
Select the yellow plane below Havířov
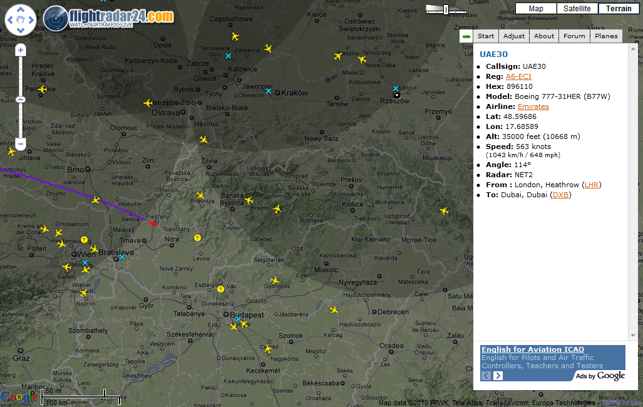pos(203,140)
